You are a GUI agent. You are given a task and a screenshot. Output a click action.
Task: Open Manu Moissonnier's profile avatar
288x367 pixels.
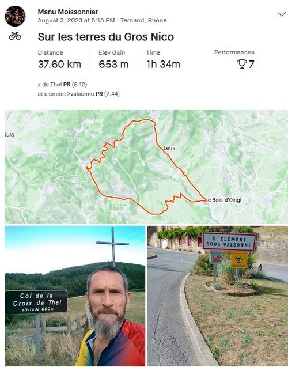click(x=15, y=16)
